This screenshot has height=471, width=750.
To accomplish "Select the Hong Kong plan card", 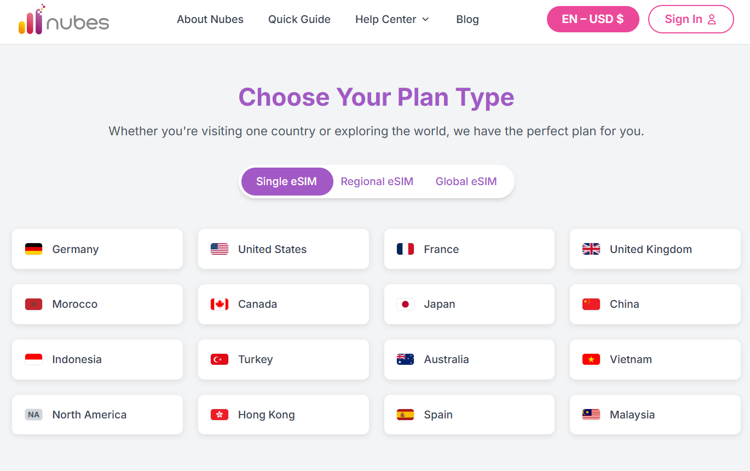I will 283,415.
